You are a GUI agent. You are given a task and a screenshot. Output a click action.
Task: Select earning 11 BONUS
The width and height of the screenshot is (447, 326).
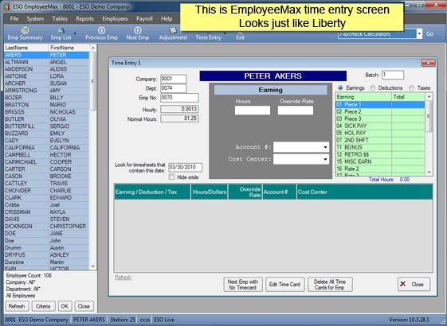(380, 147)
